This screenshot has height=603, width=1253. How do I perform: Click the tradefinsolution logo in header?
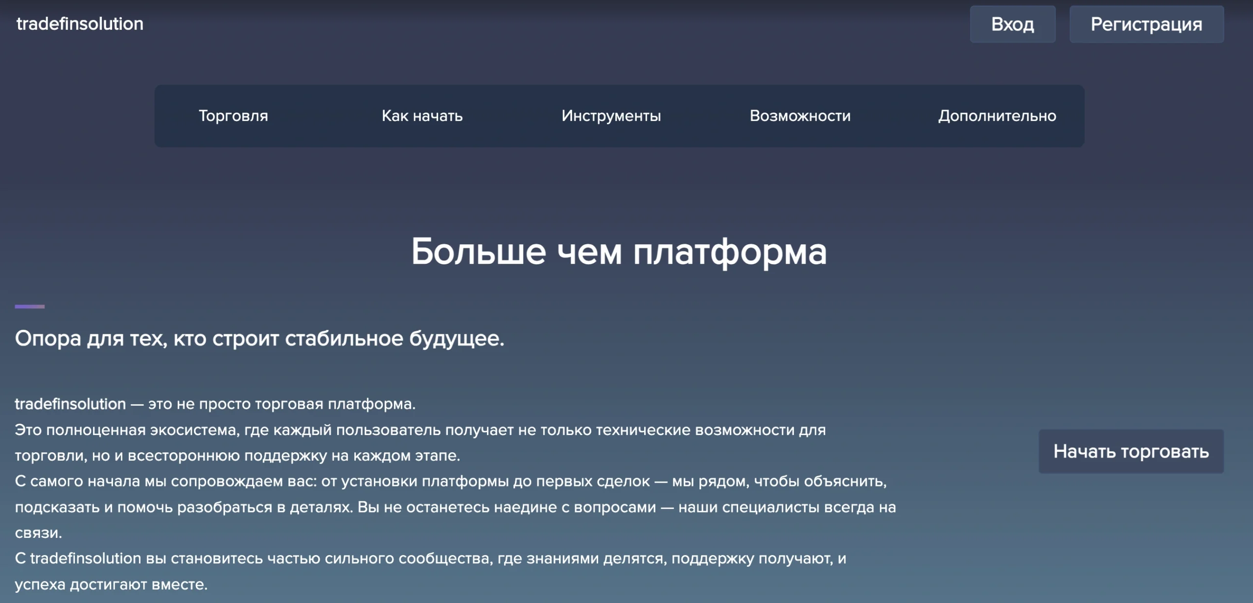click(80, 23)
